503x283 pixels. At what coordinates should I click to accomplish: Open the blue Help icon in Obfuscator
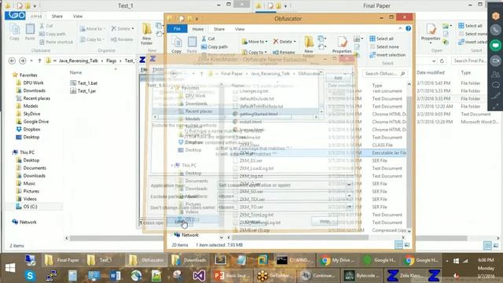click(x=408, y=28)
